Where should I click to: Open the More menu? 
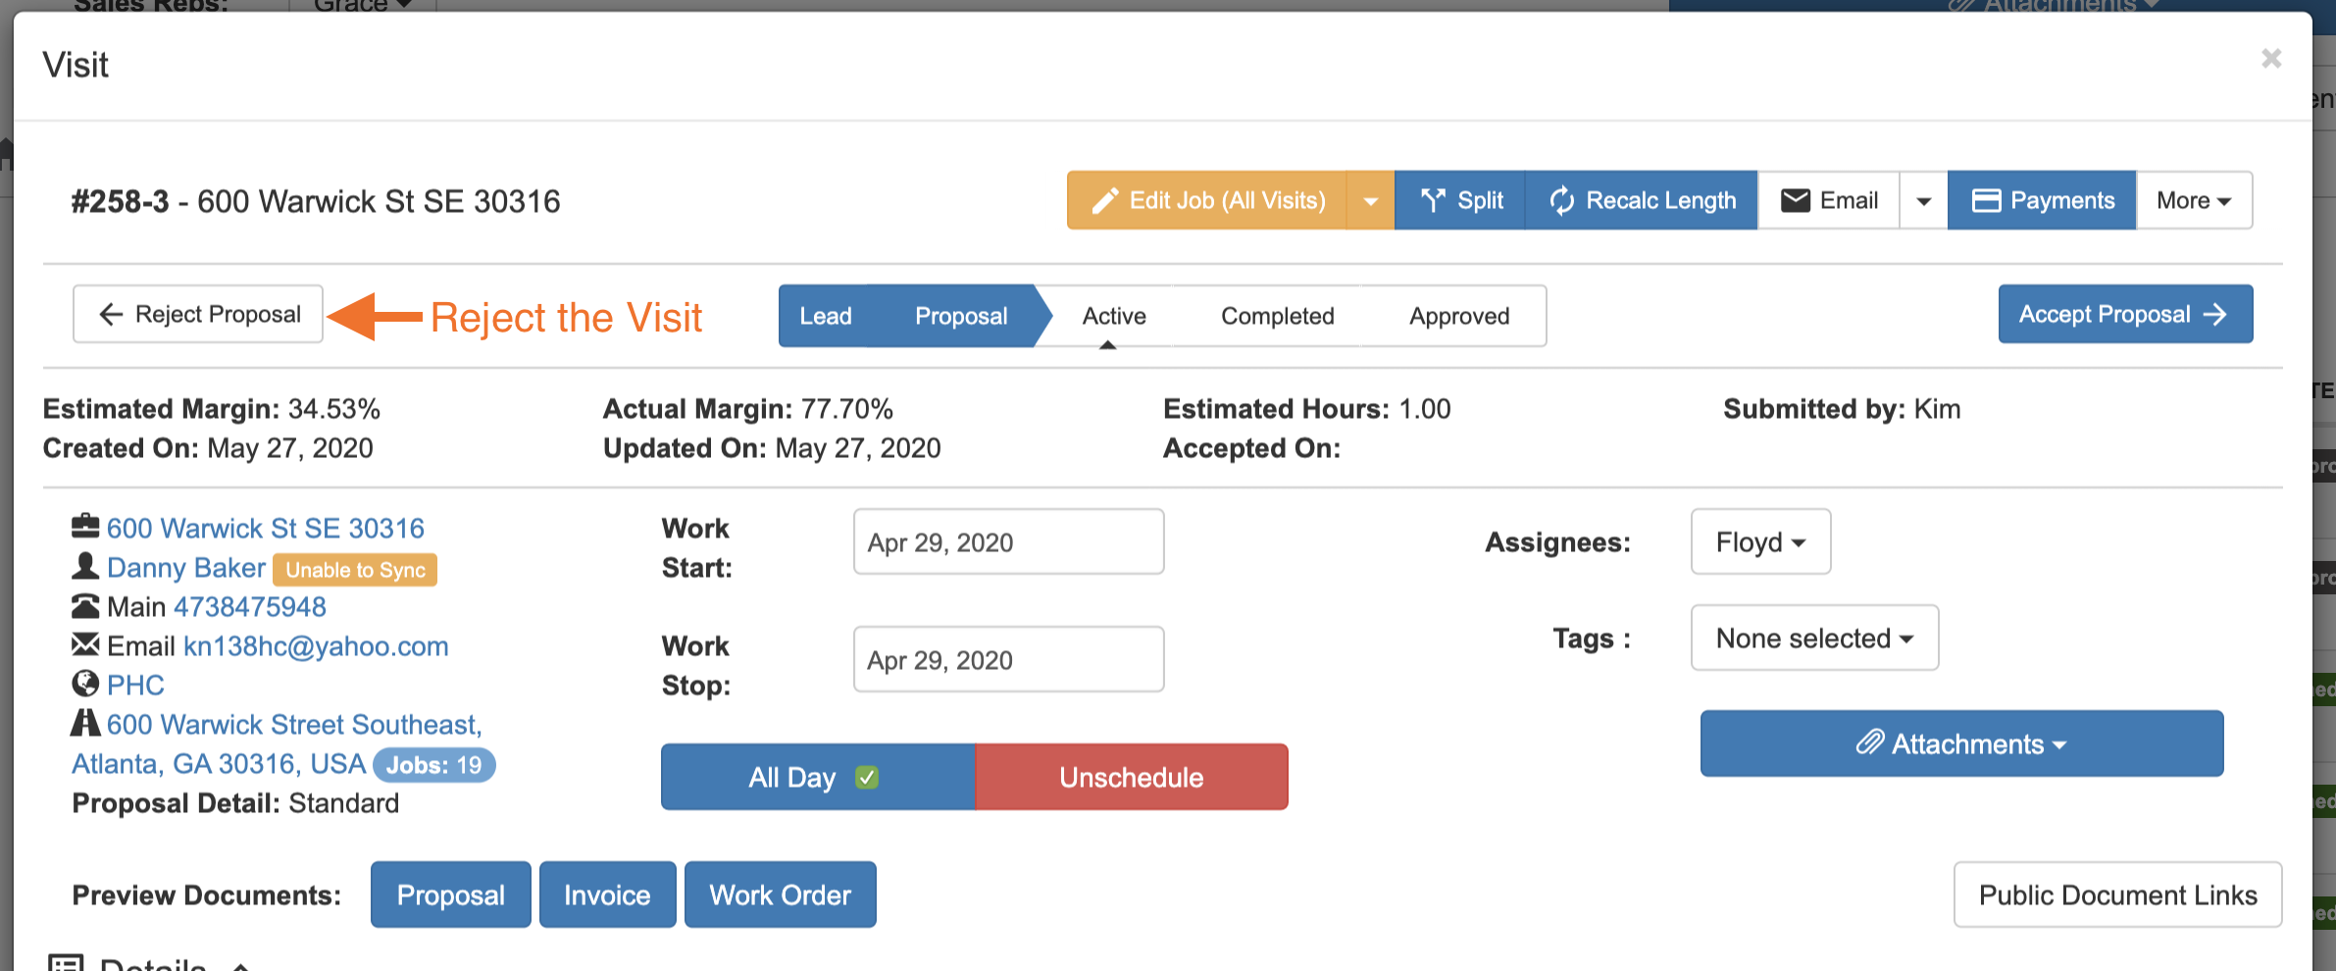tap(2194, 201)
